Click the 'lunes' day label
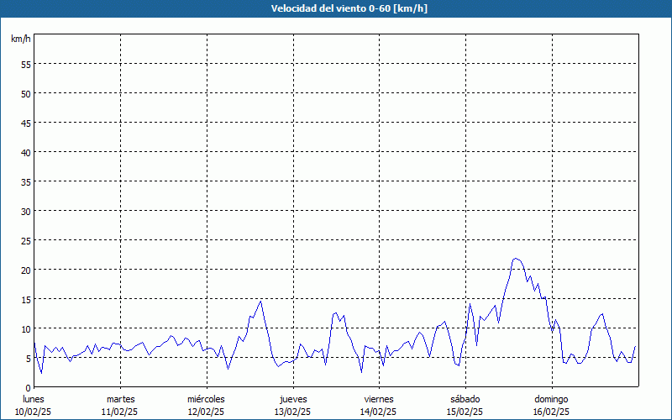The width and height of the screenshot is (672, 420). point(34,399)
